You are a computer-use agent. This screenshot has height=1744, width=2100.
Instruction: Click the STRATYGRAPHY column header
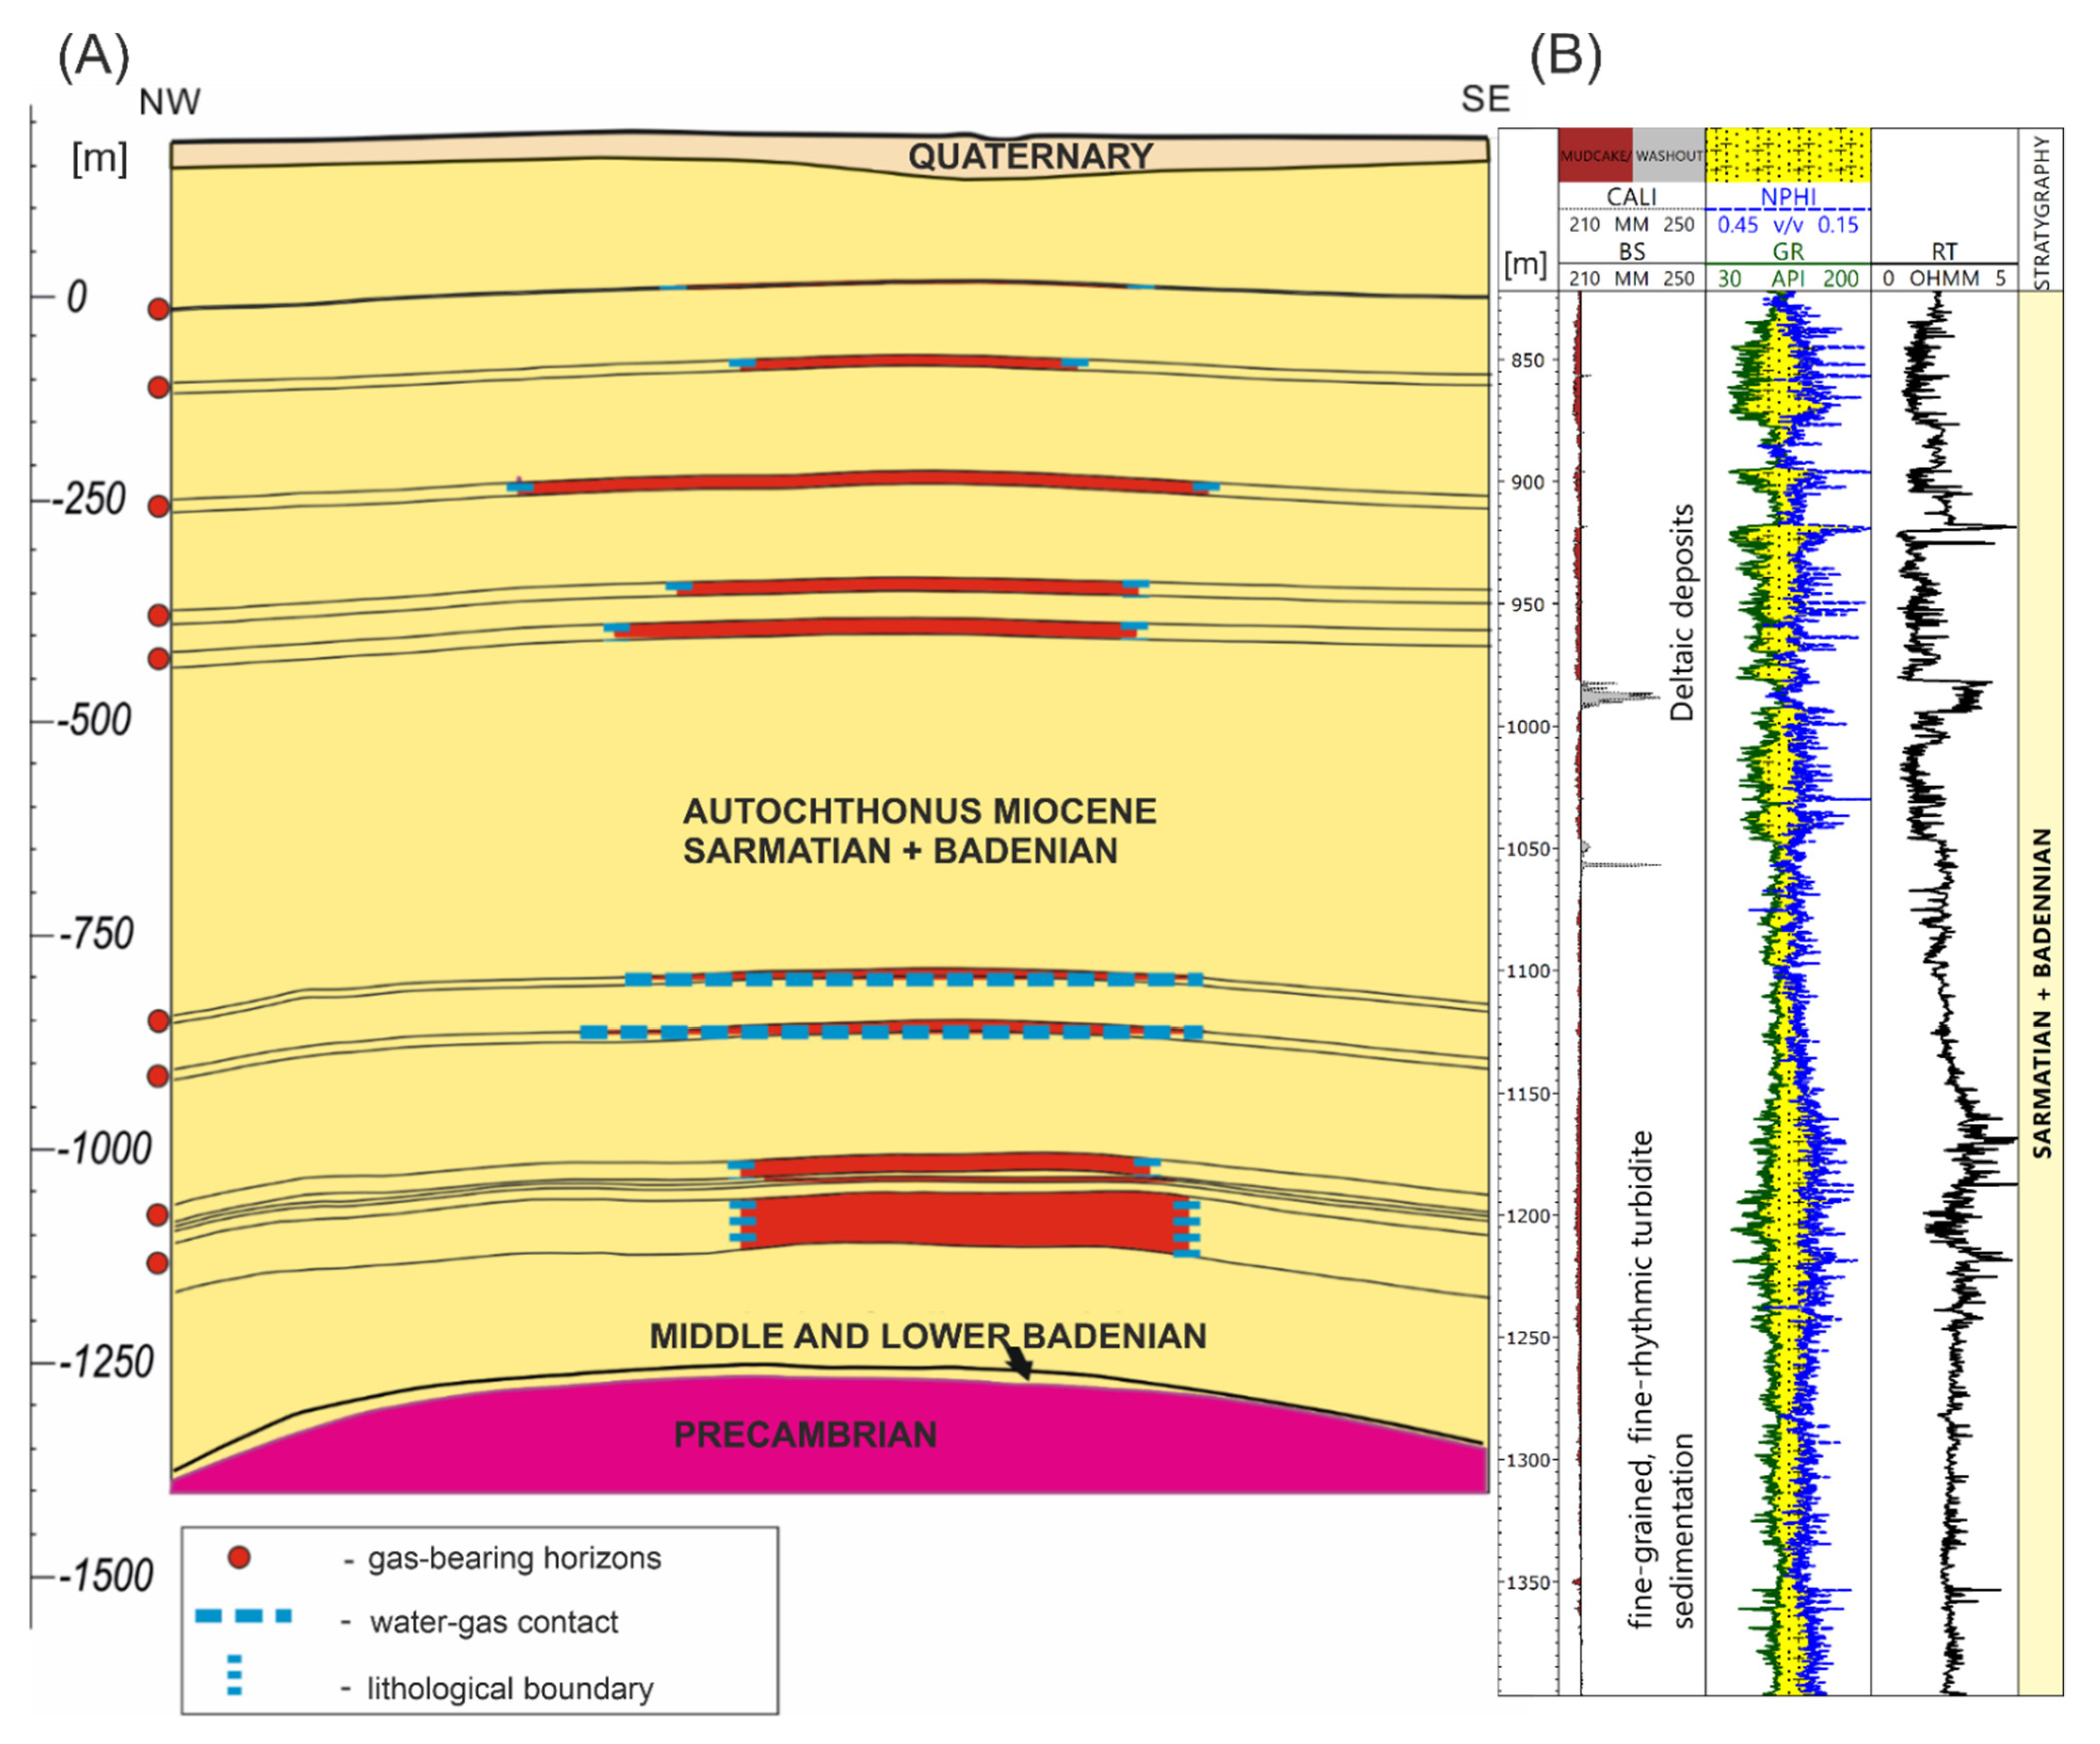pyautogui.click(x=2041, y=212)
